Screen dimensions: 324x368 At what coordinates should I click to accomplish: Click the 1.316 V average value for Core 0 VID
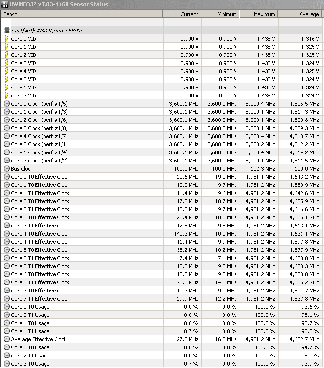click(x=310, y=39)
